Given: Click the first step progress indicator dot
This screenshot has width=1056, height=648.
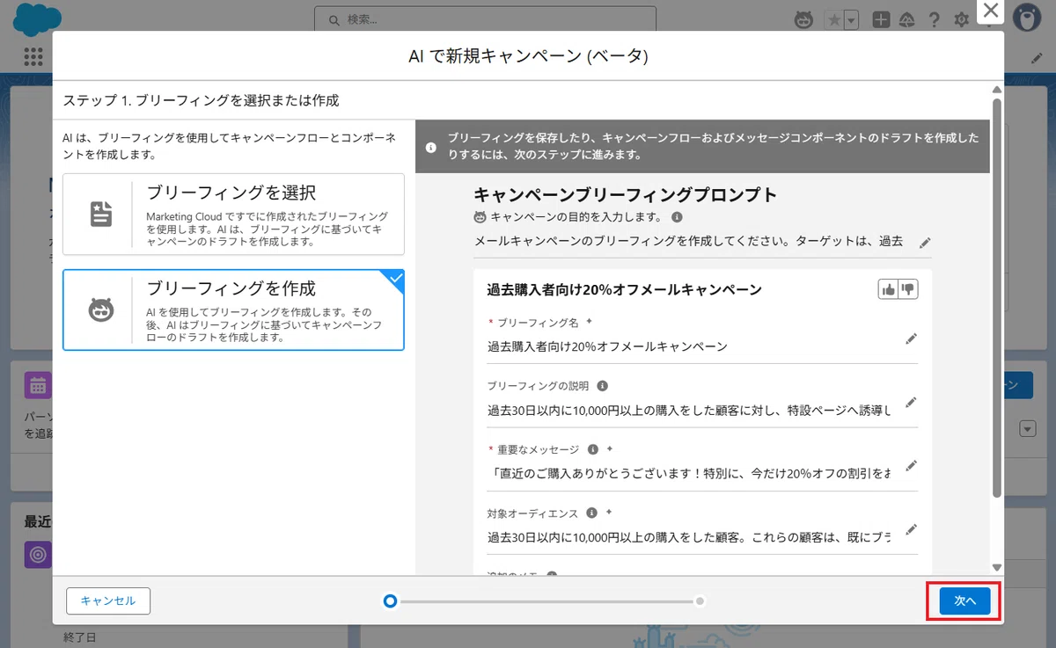Looking at the screenshot, I should point(390,601).
